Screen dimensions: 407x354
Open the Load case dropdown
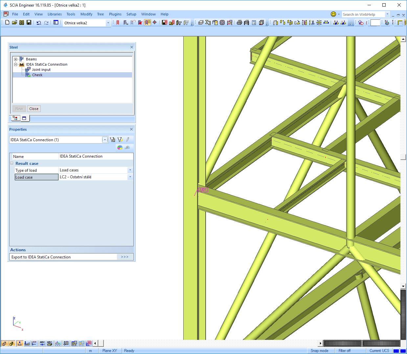[x=130, y=177]
